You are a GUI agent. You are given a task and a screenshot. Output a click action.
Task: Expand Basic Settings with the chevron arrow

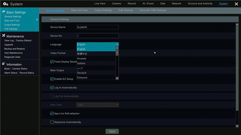pos(37,20)
